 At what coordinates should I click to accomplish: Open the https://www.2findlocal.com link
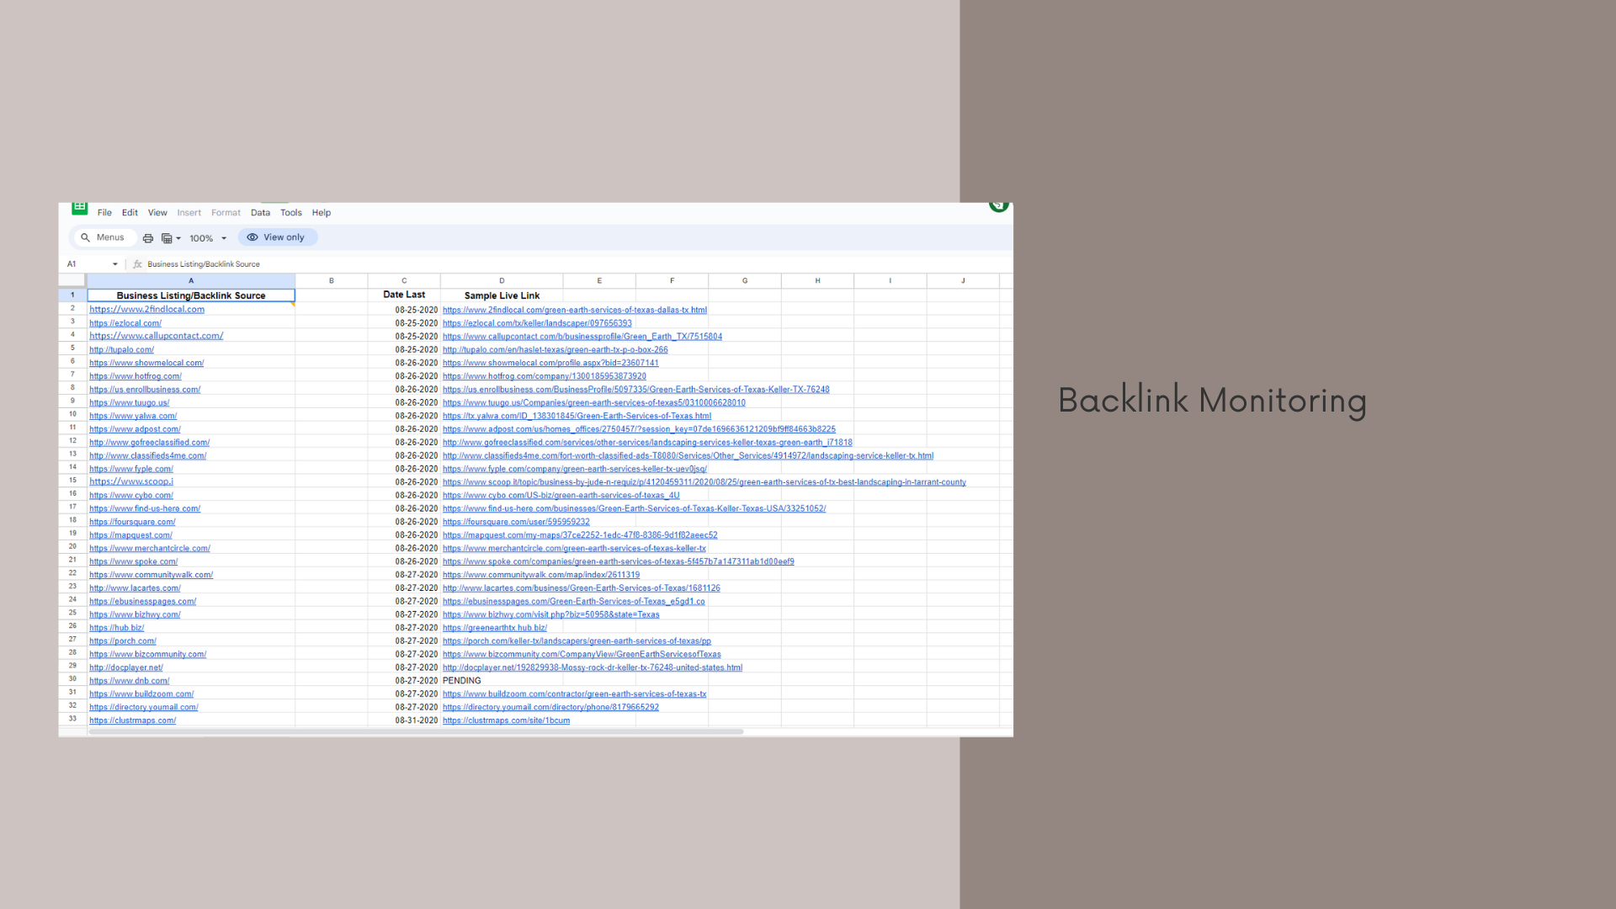pyautogui.click(x=147, y=310)
